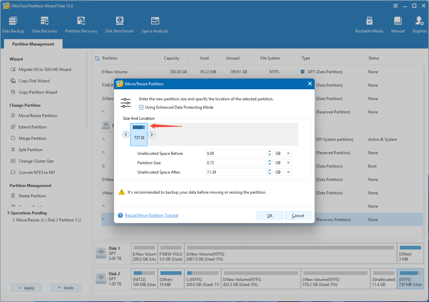This screenshot has height=302, width=429.
Task: Launch Data Recovery
Action: tap(44, 24)
